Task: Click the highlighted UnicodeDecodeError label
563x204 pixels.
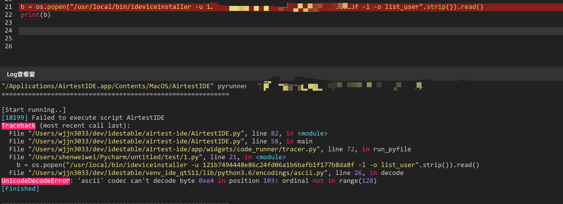Action: tap(35, 181)
